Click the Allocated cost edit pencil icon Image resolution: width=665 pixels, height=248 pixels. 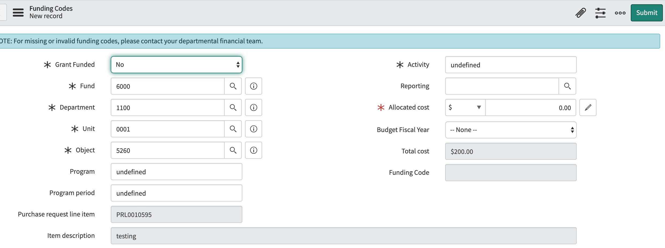coord(588,107)
